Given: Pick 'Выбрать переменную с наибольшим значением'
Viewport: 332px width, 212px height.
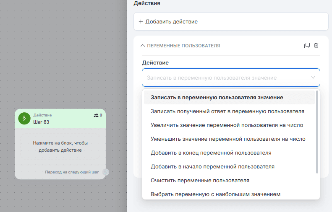Looking at the screenshot, I should pos(229,194).
